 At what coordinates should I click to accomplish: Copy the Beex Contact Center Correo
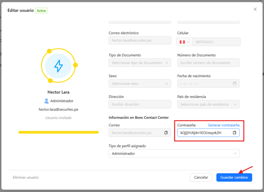pos(166,133)
